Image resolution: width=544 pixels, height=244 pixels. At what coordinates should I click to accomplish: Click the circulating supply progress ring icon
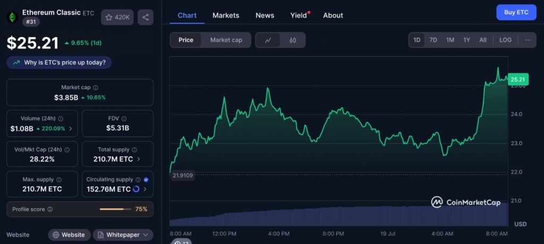(x=137, y=189)
